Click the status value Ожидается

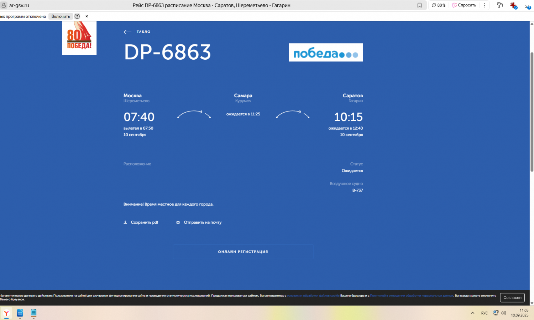click(352, 171)
